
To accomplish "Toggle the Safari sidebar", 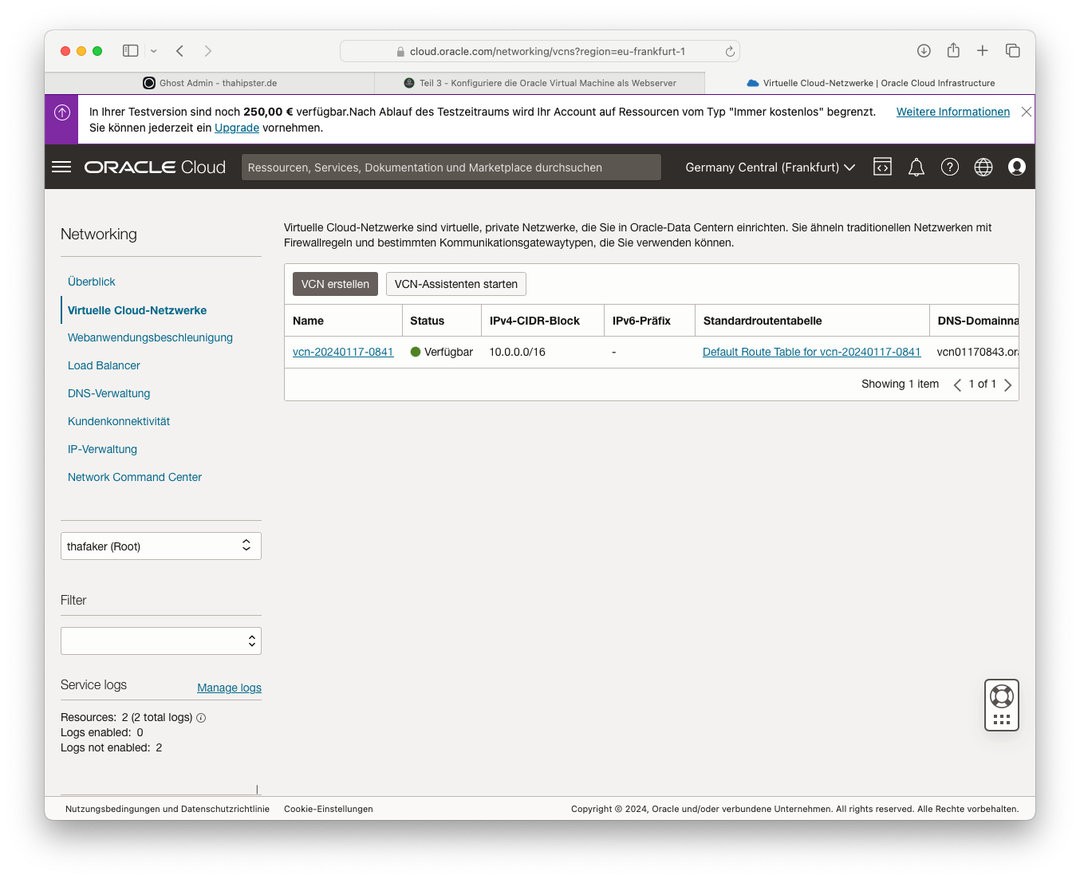I will click(130, 50).
